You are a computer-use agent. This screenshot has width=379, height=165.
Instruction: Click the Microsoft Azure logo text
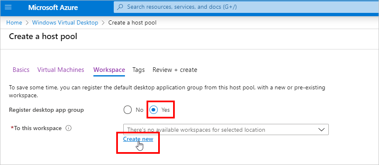53,7
